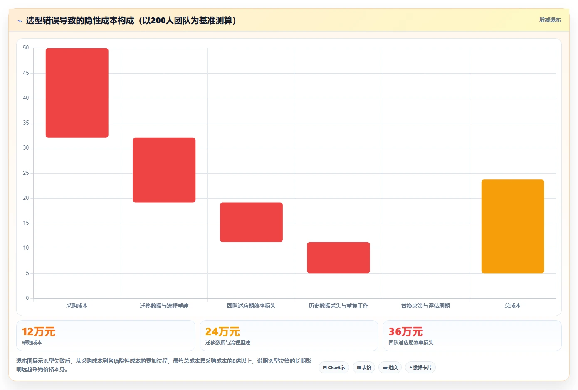Image resolution: width=578 pixels, height=390 pixels.
Task: Open the 12万元 采购成本 stat card
Action: (106, 336)
